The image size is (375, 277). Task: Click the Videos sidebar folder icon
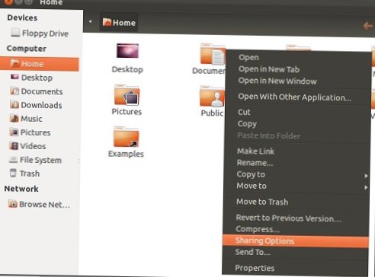14,145
